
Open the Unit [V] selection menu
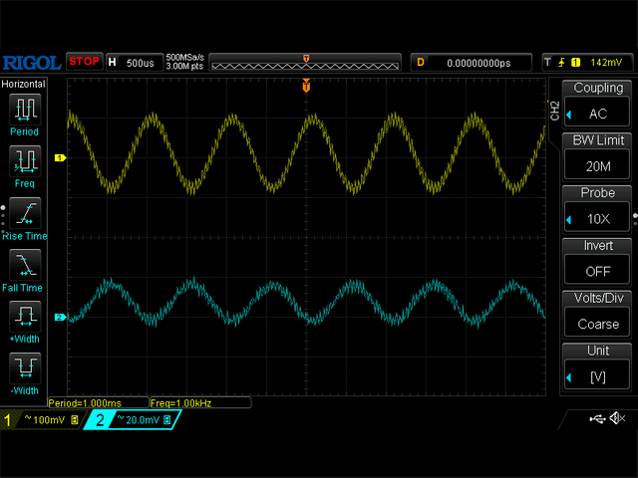[598, 367]
